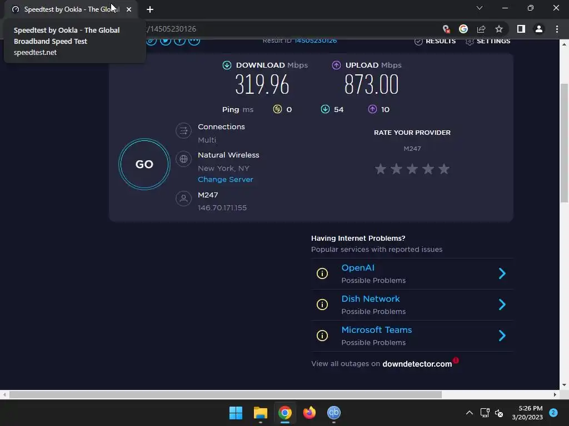Start a new test with GO button
Image resolution: width=569 pixels, height=426 pixels.
coord(144,164)
